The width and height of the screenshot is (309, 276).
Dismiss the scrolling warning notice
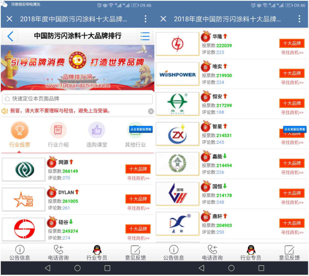[151, 111]
